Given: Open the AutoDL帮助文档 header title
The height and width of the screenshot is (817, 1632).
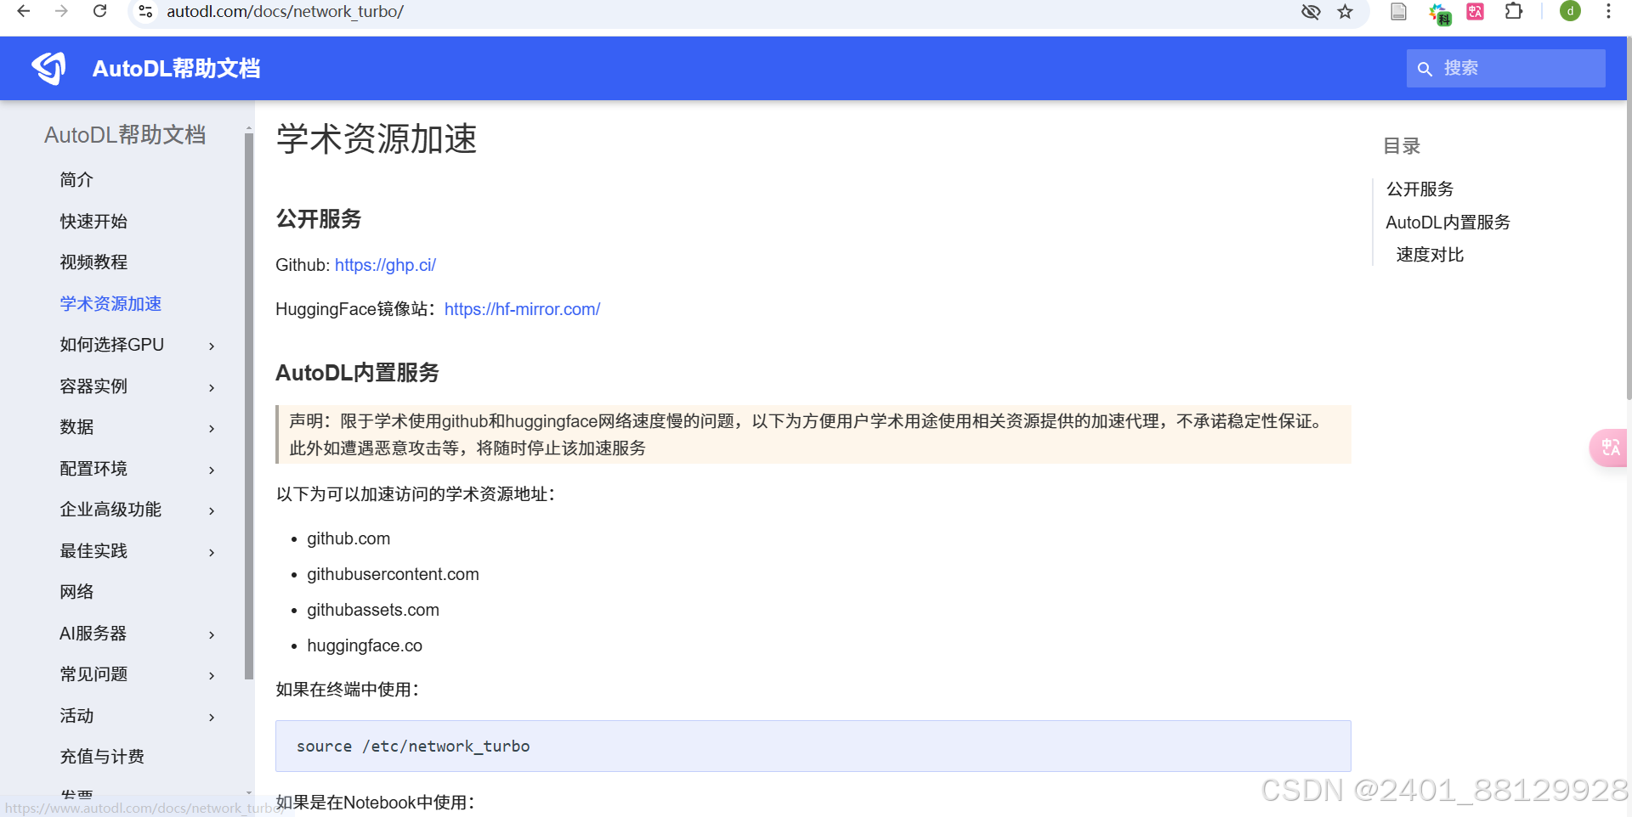Looking at the screenshot, I should point(176,69).
